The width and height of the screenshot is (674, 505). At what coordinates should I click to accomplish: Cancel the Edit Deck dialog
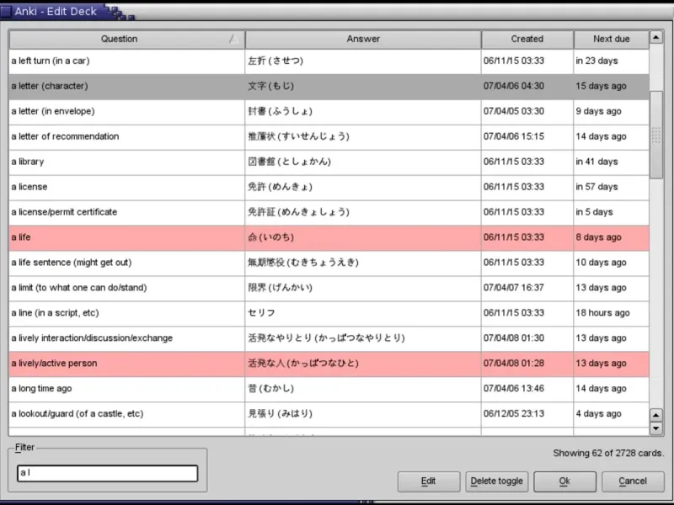[x=633, y=481]
